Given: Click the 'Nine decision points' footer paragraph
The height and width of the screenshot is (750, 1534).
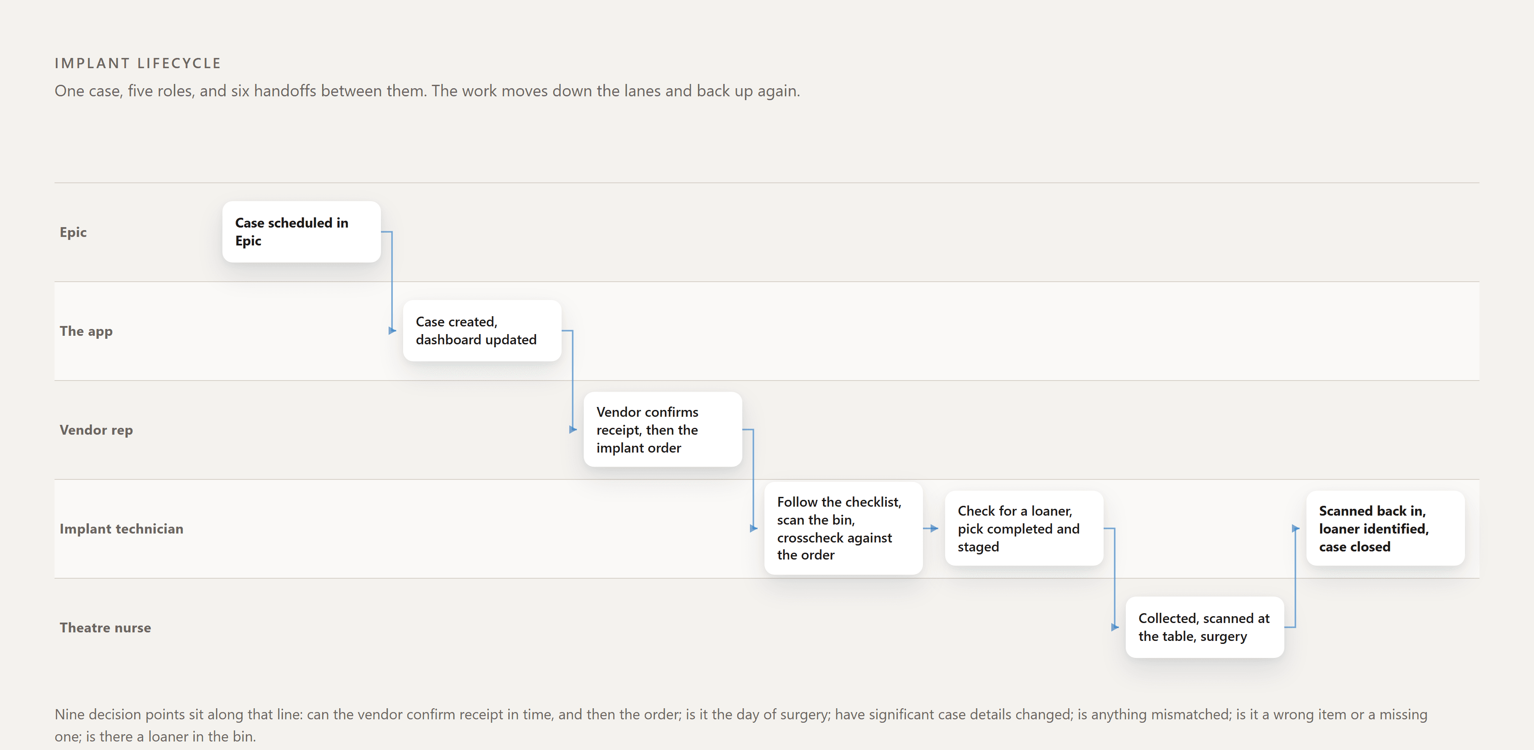Looking at the screenshot, I should pyautogui.click(x=741, y=725).
